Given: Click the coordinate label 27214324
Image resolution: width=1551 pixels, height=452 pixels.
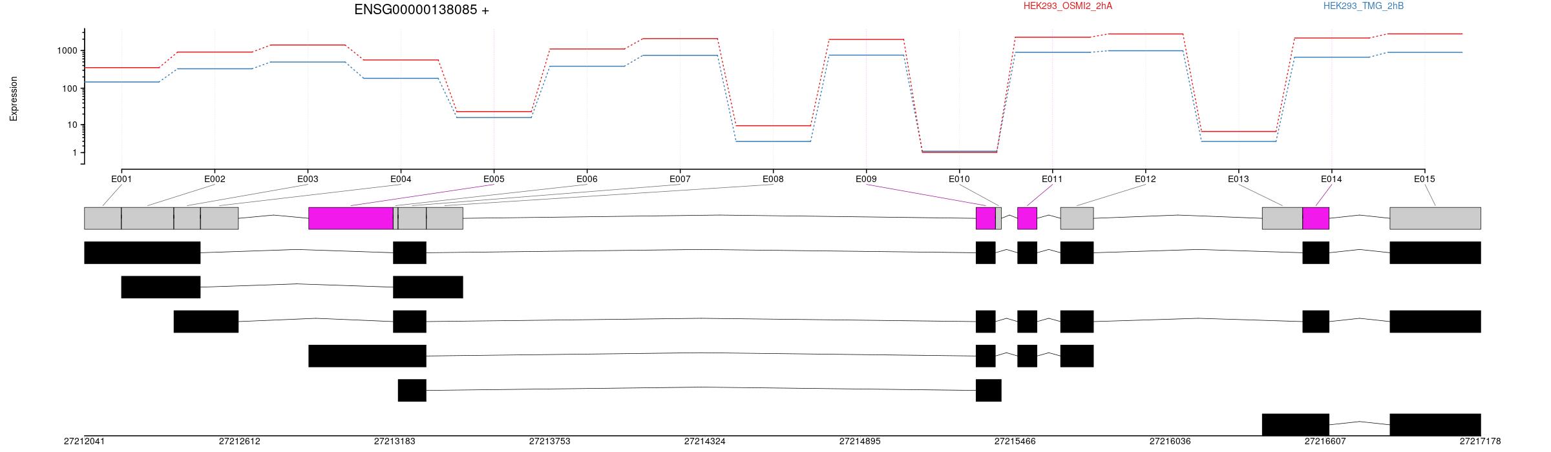Looking at the screenshot, I should 705,442.
